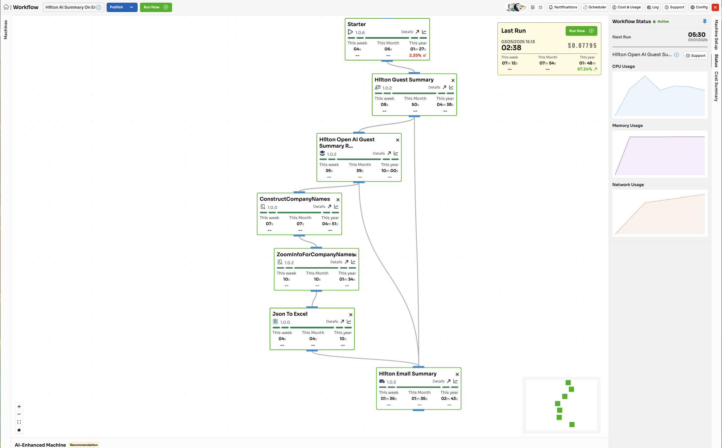Open the collaborator avatars group
Image resolution: width=722 pixels, height=448 pixels.
point(516,7)
